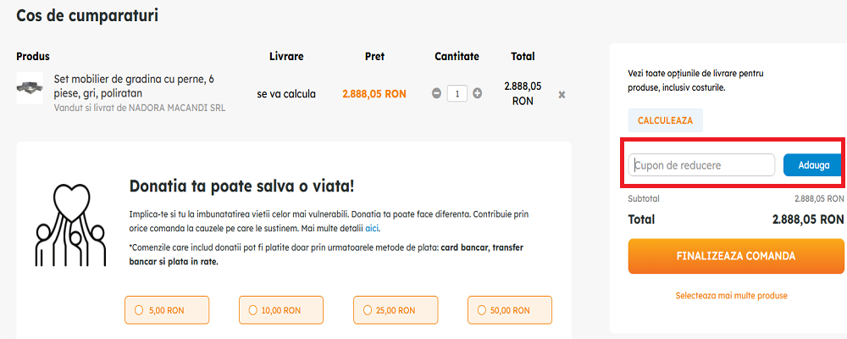Select the 5,00 RON donation option
Viewport: 847px width, 339px height.
166,310
